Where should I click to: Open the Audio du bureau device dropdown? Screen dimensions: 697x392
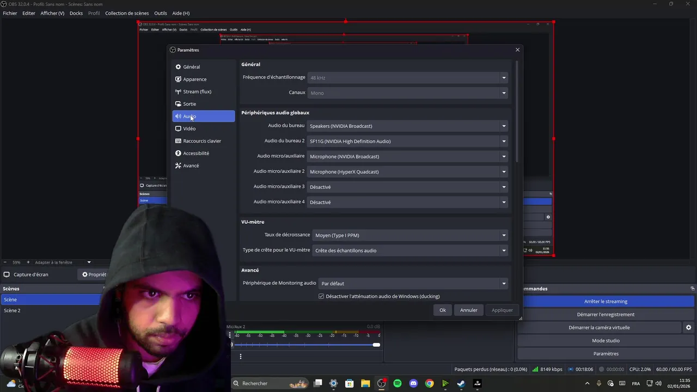(x=407, y=126)
